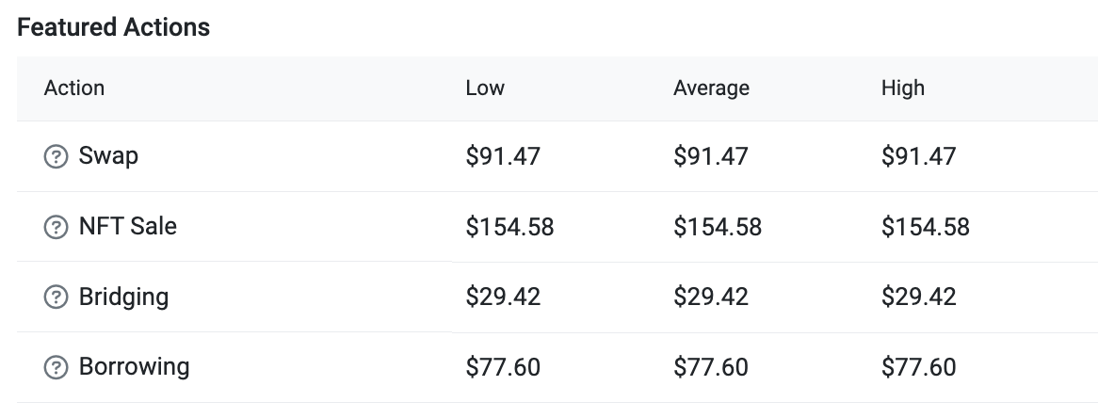The width and height of the screenshot is (1098, 418).
Task: Click the Swap action label
Action: [x=108, y=155]
